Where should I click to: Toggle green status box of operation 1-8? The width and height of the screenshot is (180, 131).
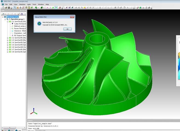point(10,52)
